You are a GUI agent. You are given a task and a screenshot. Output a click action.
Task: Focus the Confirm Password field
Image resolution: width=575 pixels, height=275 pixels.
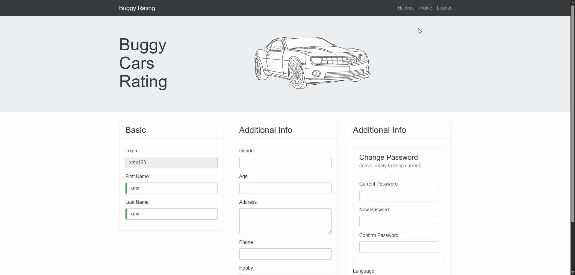pyautogui.click(x=399, y=247)
